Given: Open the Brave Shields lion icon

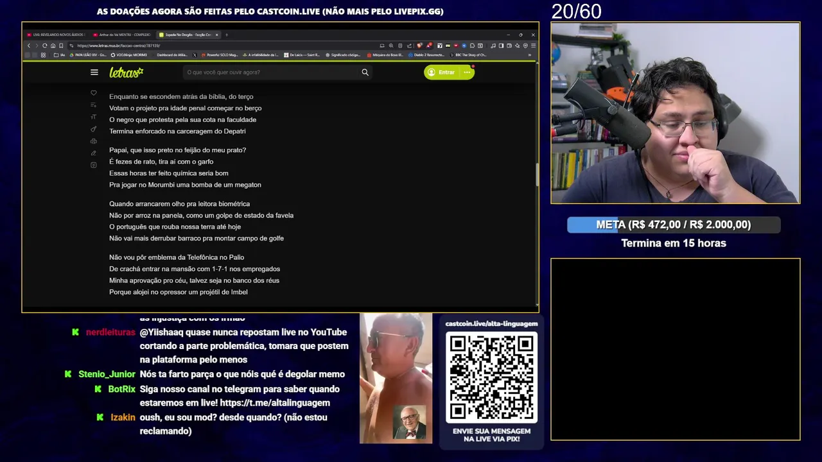Looking at the screenshot, I should [419, 46].
